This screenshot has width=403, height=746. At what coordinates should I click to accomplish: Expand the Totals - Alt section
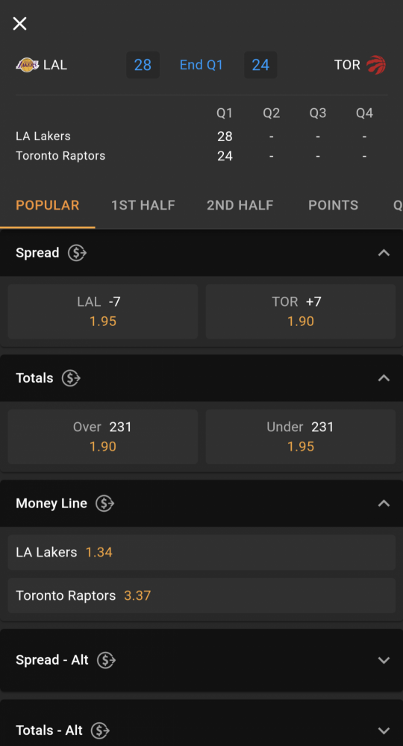384,730
